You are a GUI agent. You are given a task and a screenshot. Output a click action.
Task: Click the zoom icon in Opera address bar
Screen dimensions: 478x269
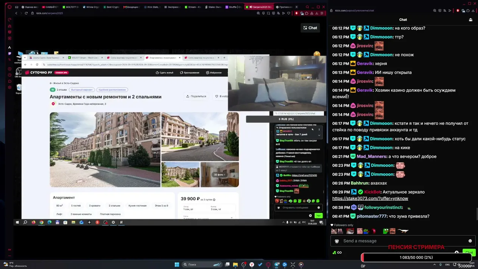tap(258, 13)
